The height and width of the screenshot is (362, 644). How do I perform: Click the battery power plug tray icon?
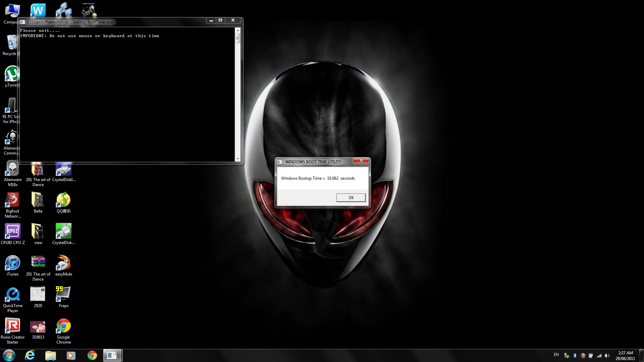point(591,356)
